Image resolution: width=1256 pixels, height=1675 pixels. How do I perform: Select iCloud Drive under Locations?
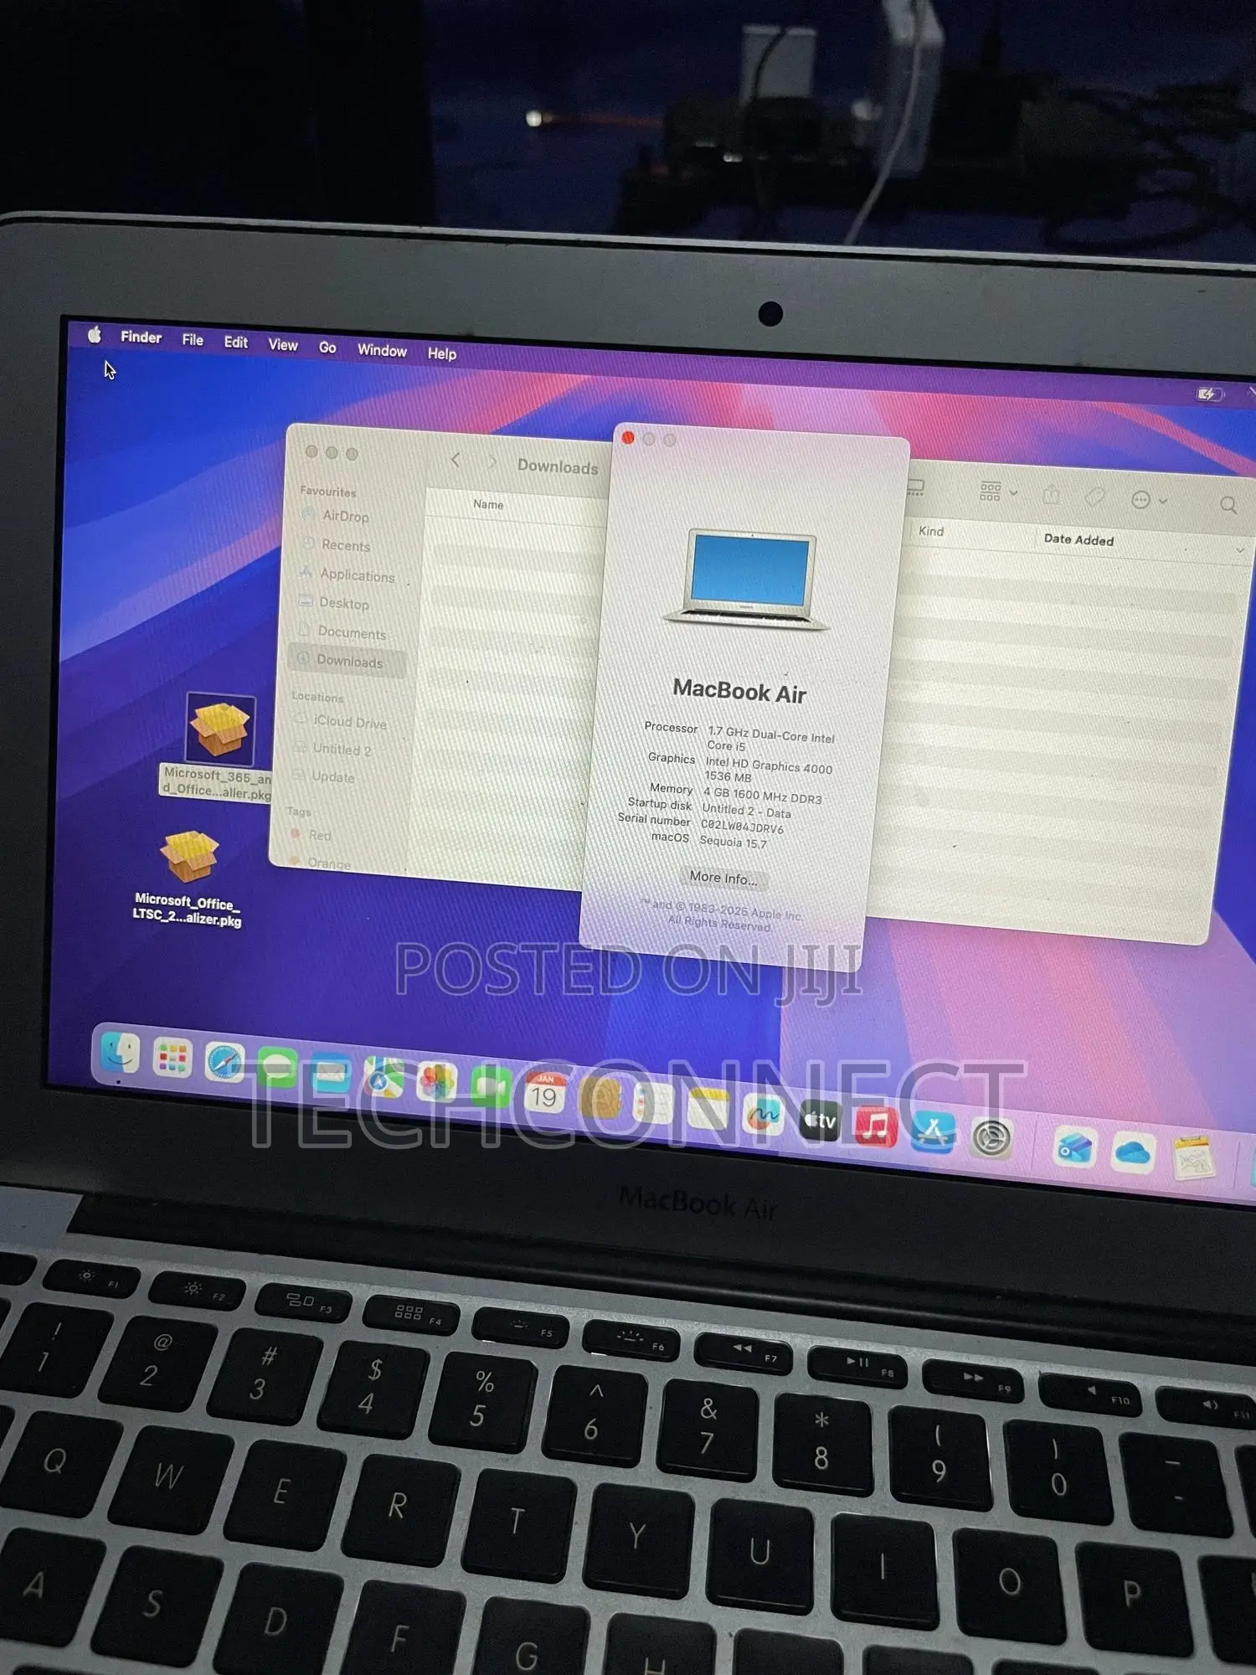[x=349, y=722]
